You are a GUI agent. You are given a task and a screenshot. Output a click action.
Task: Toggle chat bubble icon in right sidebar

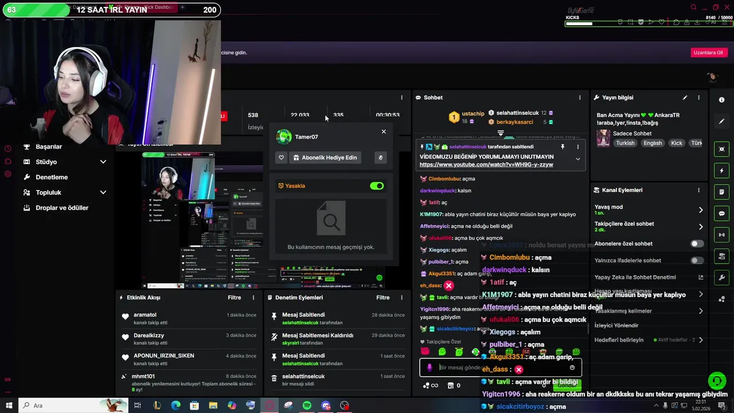[x=722, y=213]
